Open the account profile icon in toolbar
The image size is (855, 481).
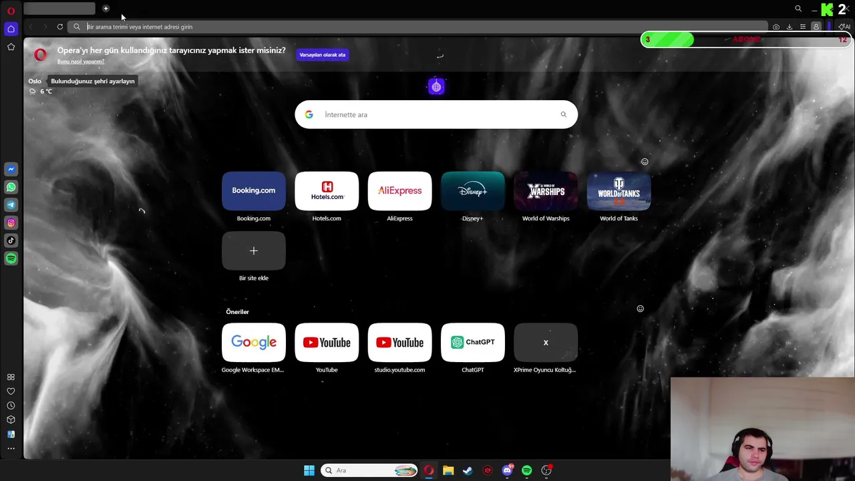click(x=816, y=27)
